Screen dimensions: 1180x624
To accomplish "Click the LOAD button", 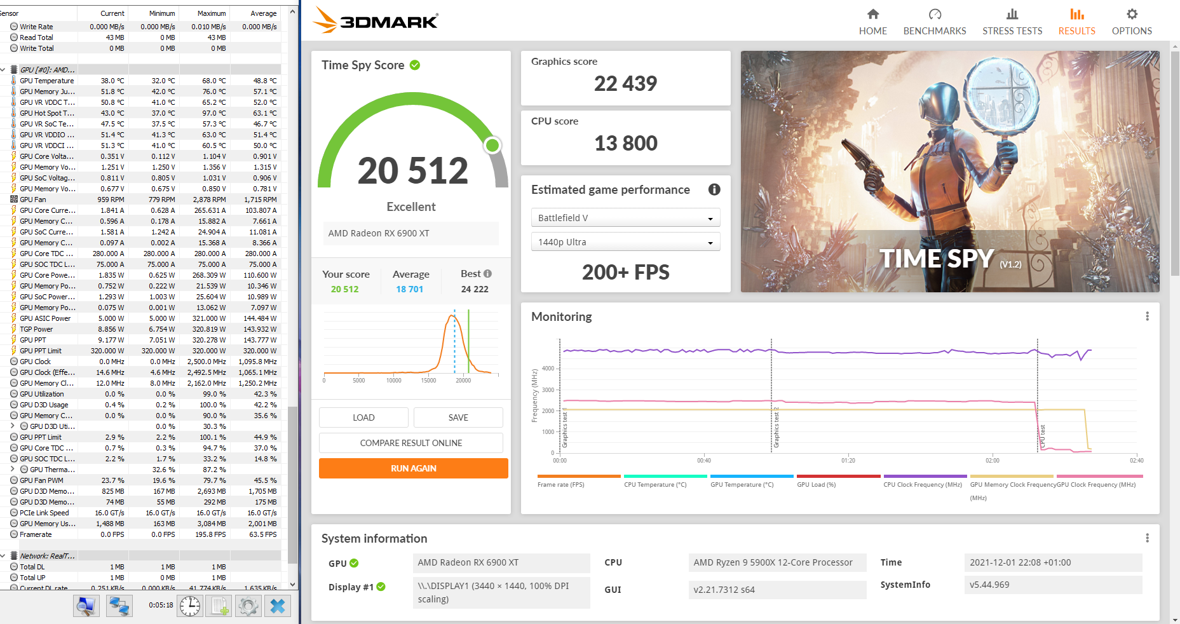I will 363,417.
